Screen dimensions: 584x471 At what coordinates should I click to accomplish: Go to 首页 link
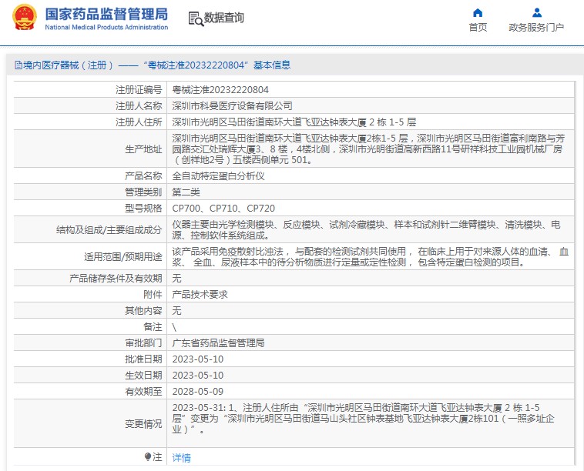[478, 27]
